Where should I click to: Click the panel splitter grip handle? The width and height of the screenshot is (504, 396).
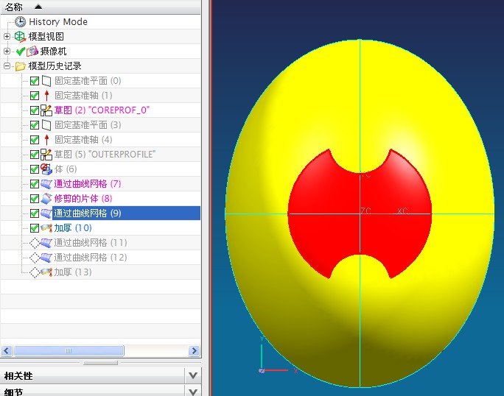point(101,363)
